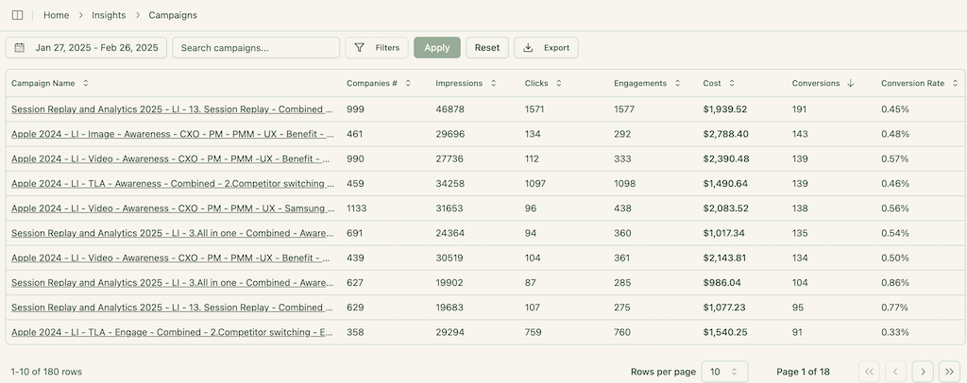Screen dimensions: 967x383
Task: Sort by Campaign Name column arrows
Action: pyautogui.click(x=86, y=84)
